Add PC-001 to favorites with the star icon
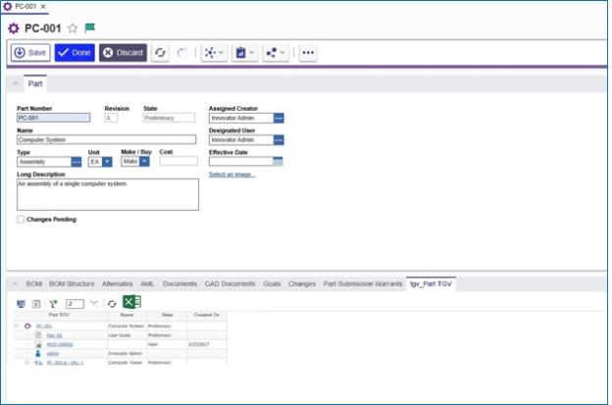 click(x=73, y=28)
